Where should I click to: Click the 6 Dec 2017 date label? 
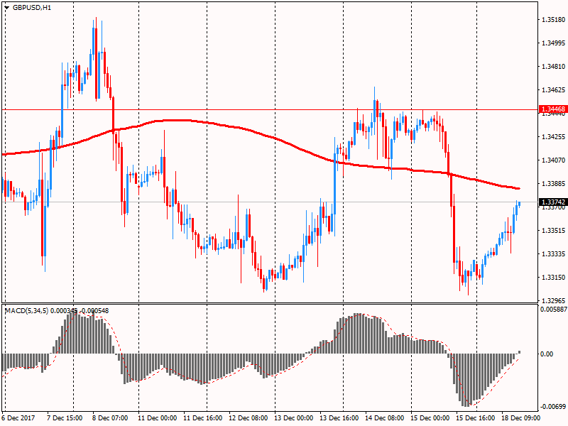click(x=18, y=417)
